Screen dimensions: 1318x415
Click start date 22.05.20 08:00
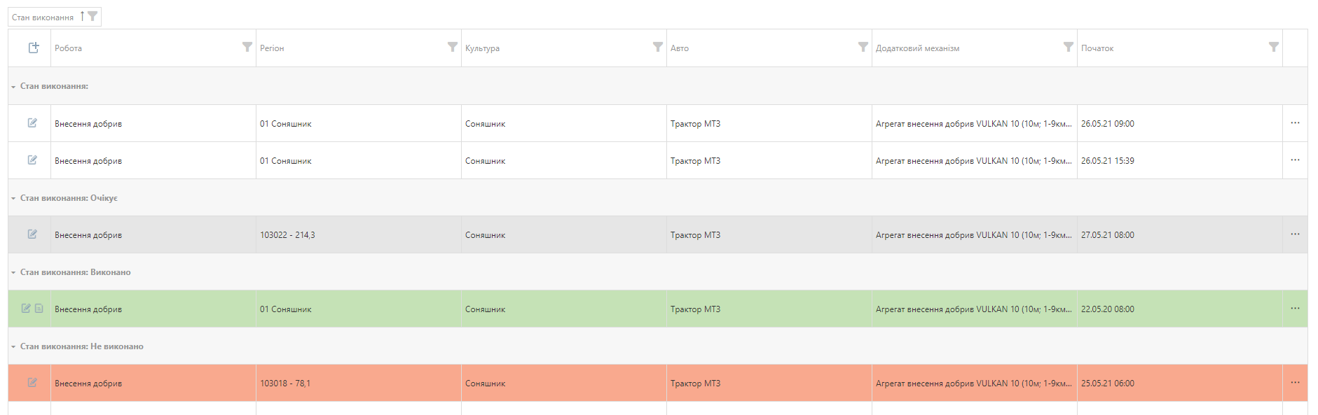pos(1107,309)
